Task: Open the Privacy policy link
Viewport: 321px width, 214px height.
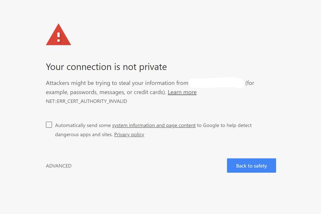Action: tap(129, 134)
